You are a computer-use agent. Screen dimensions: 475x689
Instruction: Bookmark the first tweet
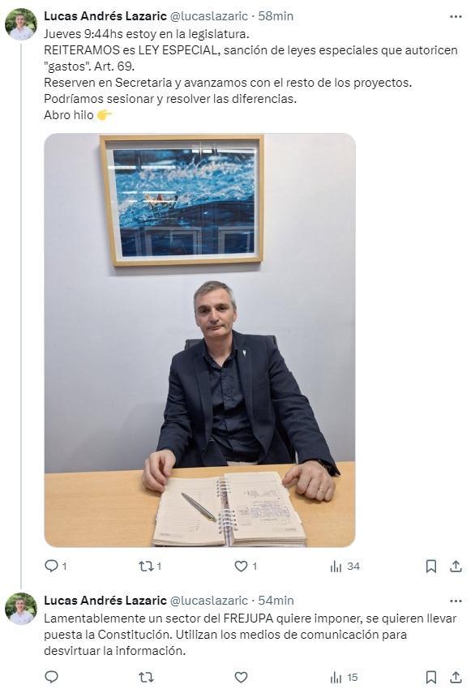pos(431,567)
